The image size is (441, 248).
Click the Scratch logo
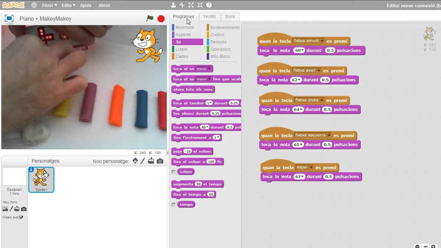[13, 5]
